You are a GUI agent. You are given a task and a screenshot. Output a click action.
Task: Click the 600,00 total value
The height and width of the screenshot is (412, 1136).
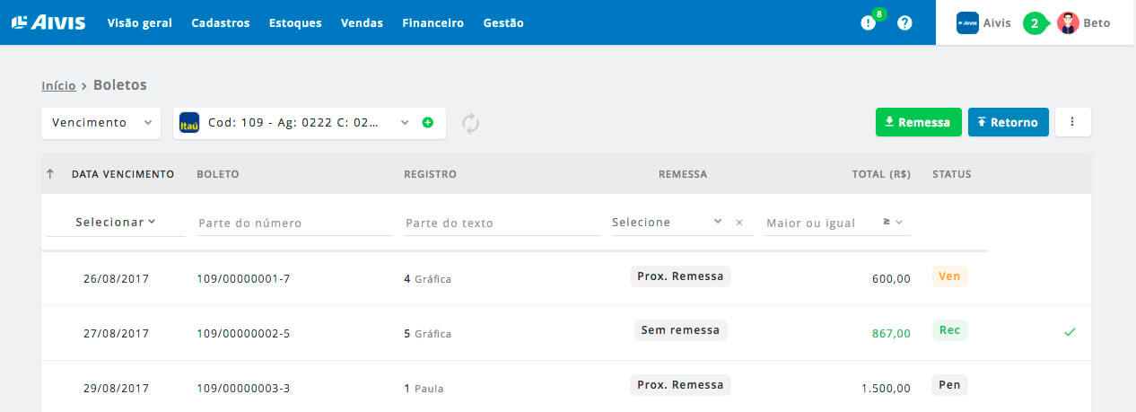[x=891, y=279]
